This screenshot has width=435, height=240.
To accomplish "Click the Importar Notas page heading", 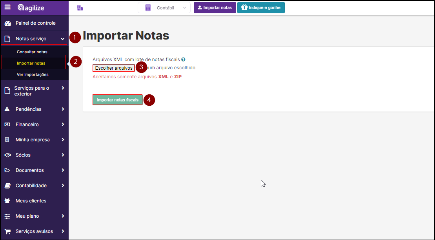I will [x=126, y=36].
